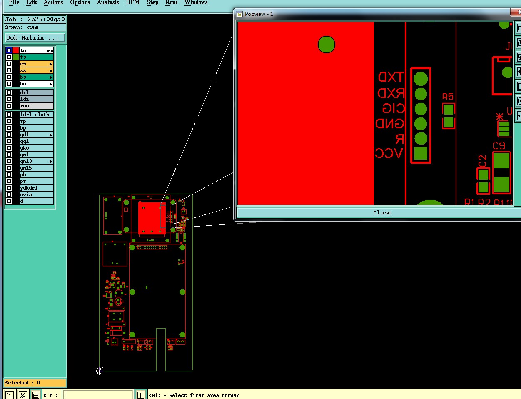This screenshot has width=521, height=399.
Task: Select the 'tp' layer name
Action: coord(37,121)
